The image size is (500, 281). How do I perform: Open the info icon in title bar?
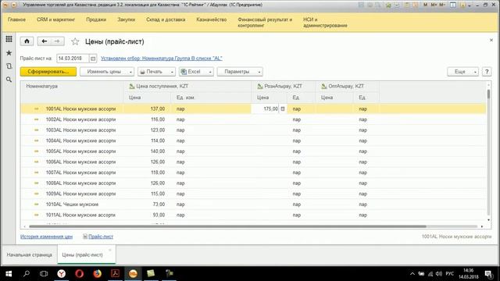[462, 5]
